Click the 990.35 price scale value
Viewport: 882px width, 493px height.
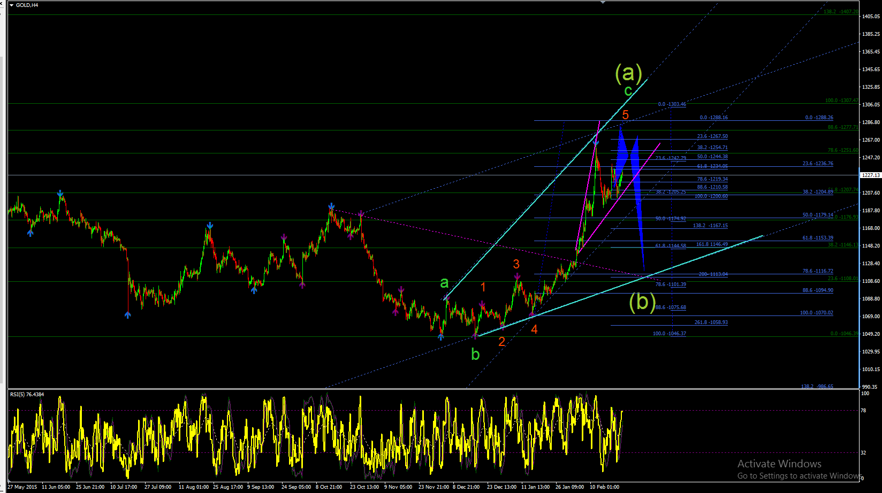pos(871,387)
